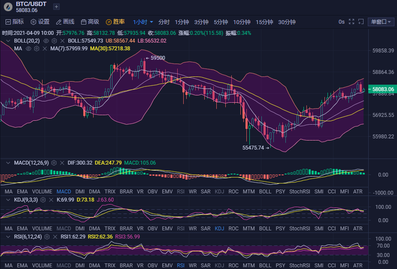Image resolution: width=397 pixels, height=269 pixels.
Task: Open the 胜率 win rate feature
Action: [115, 22]
